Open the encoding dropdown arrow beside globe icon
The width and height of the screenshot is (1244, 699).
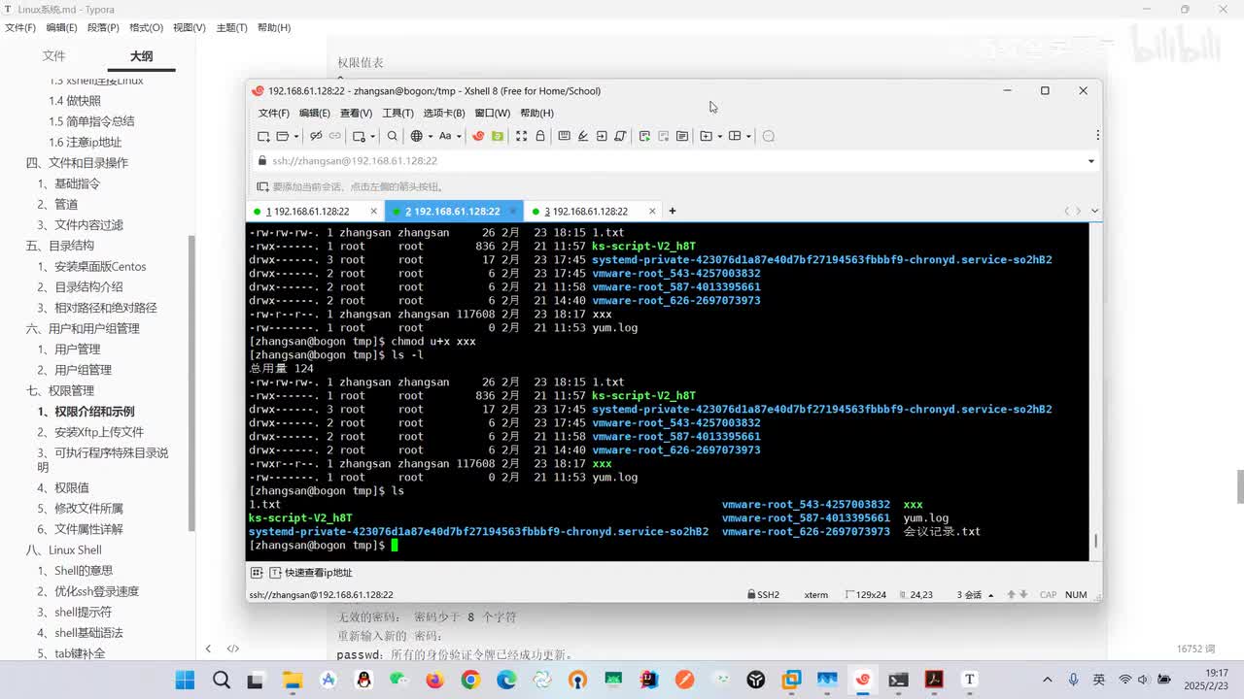pyautogui.click(x=431, y=136)
